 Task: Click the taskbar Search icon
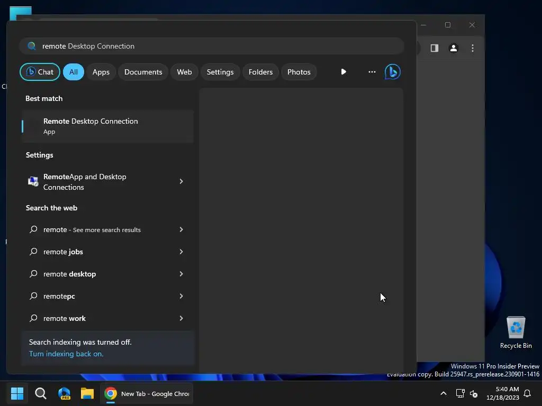pos(40,393)
